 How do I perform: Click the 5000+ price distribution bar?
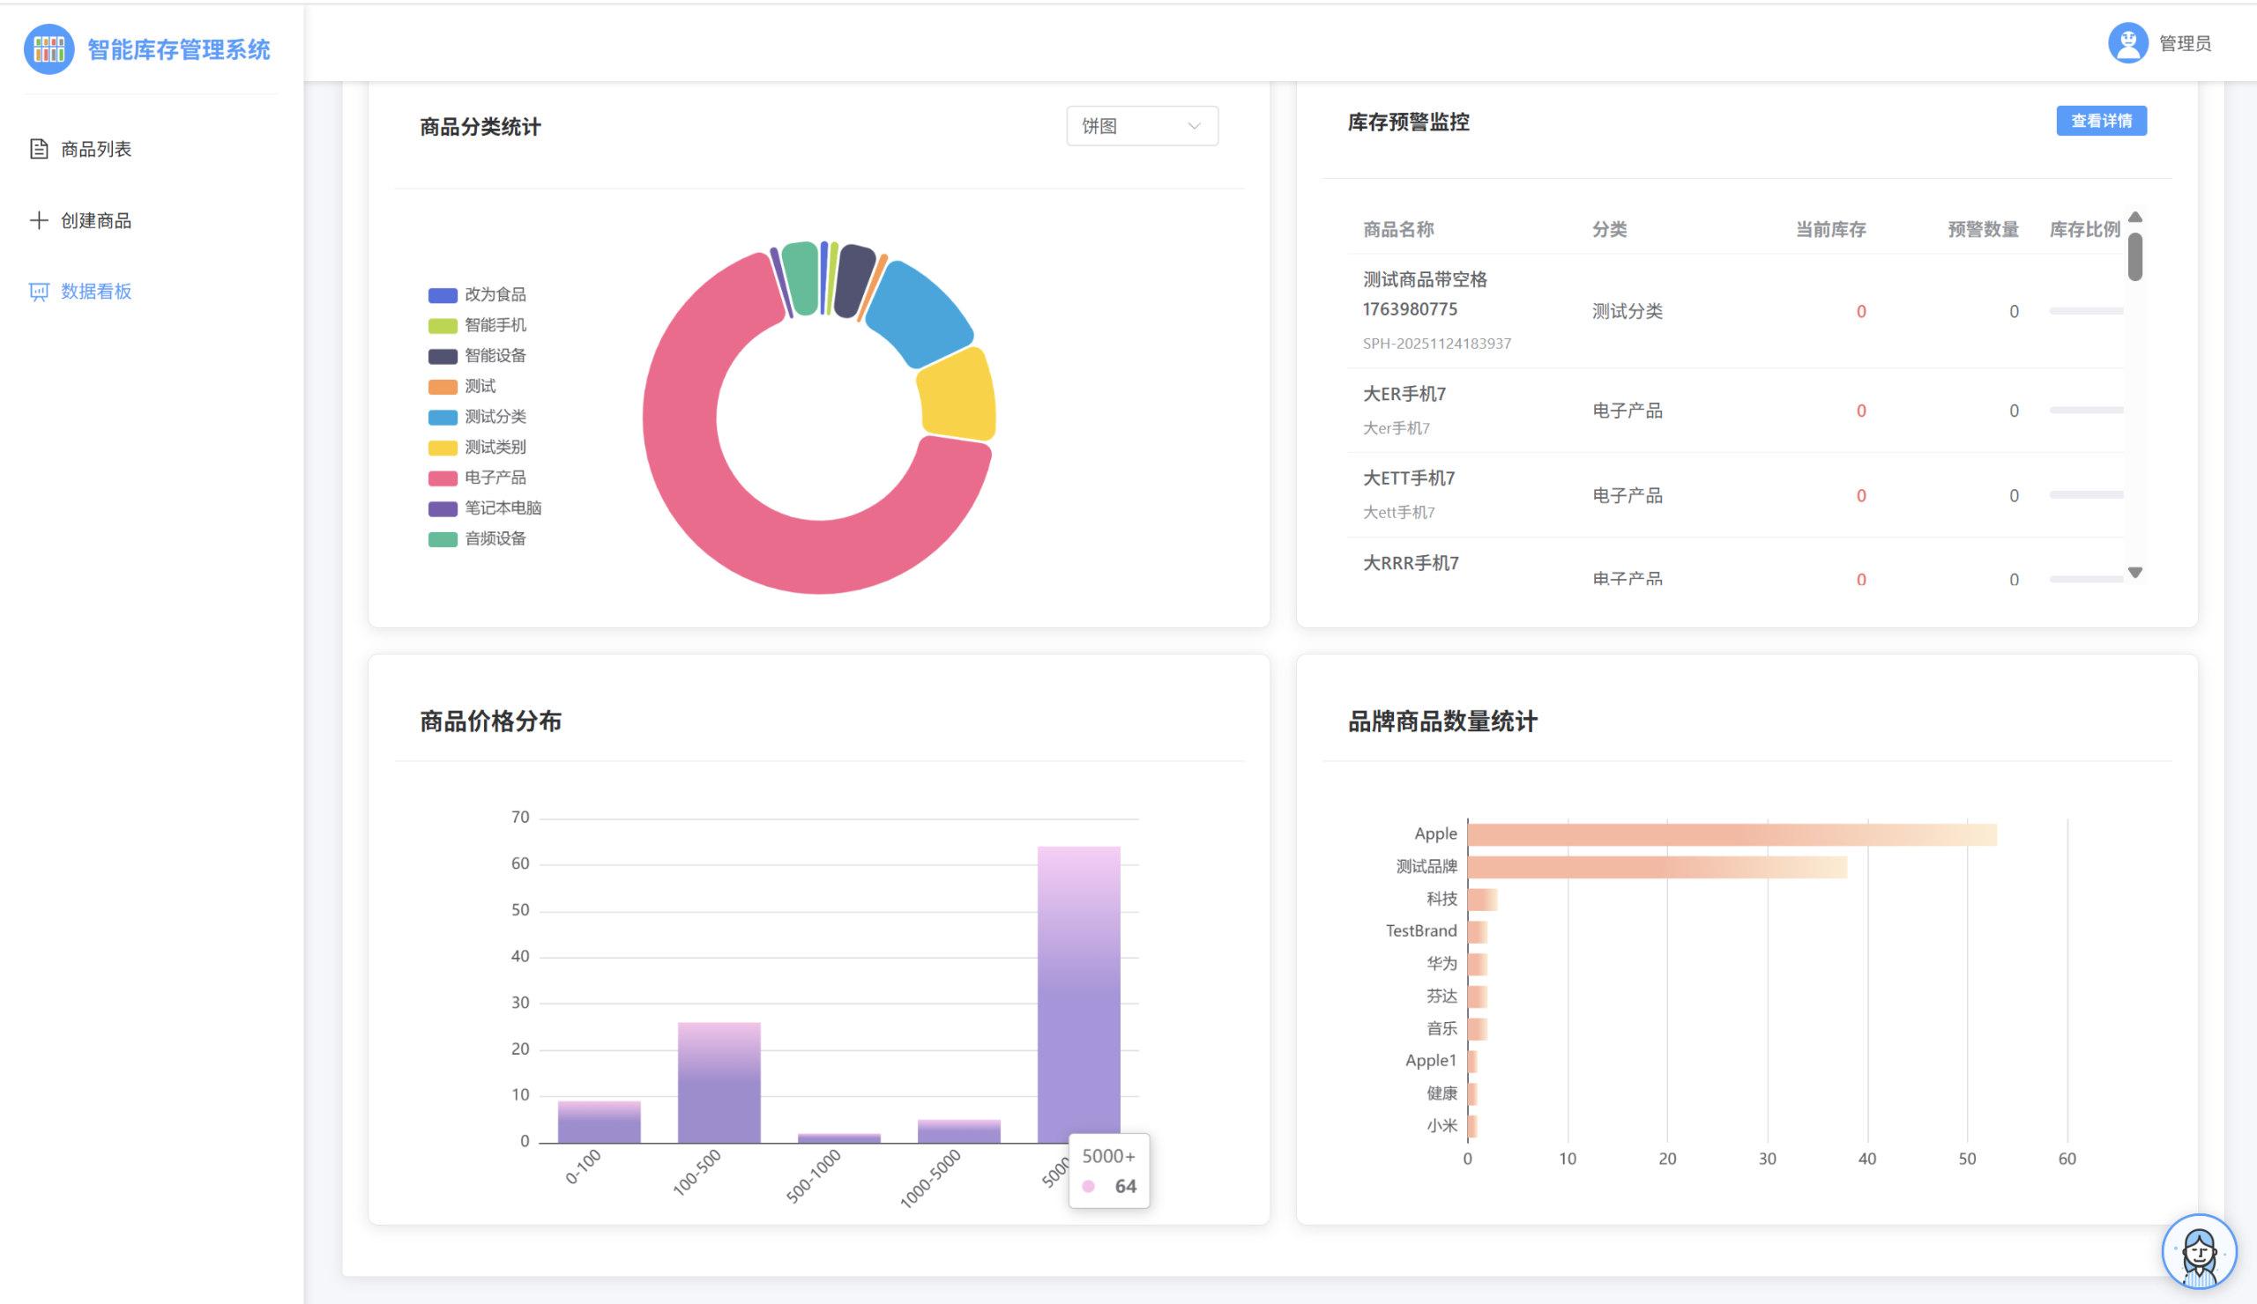point(1078,994)
